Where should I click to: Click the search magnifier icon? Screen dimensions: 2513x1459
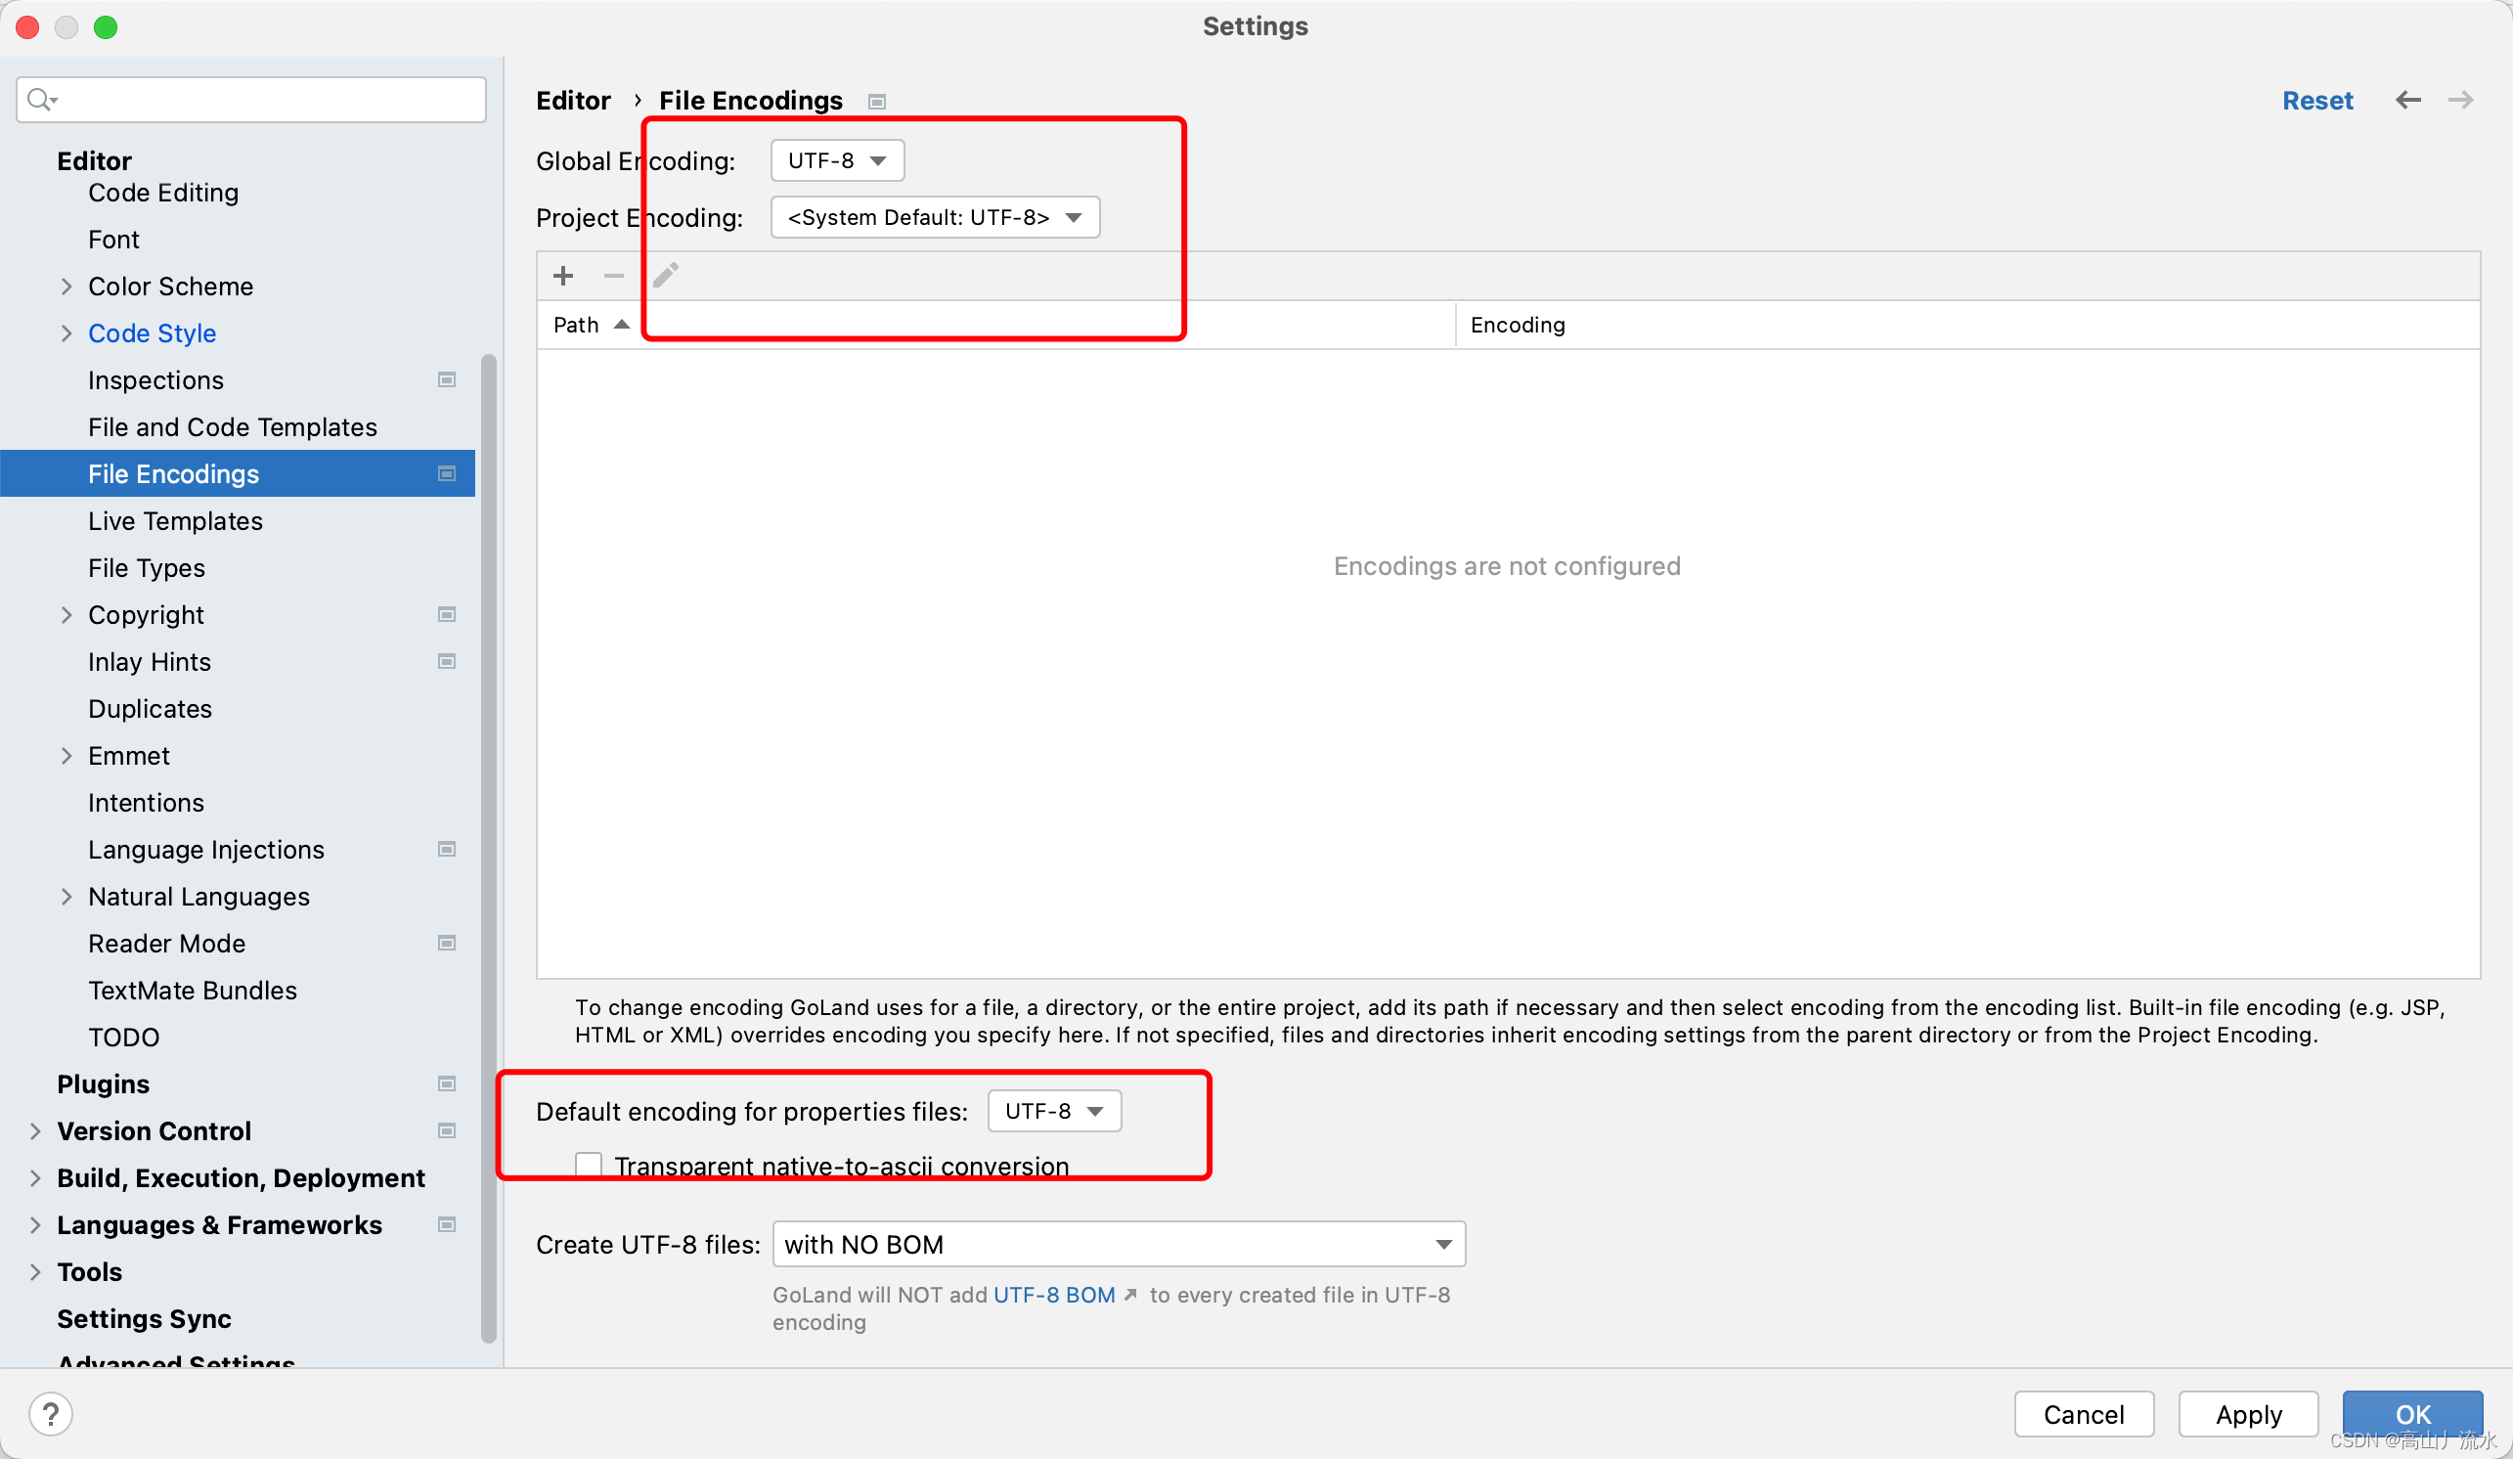41,100
